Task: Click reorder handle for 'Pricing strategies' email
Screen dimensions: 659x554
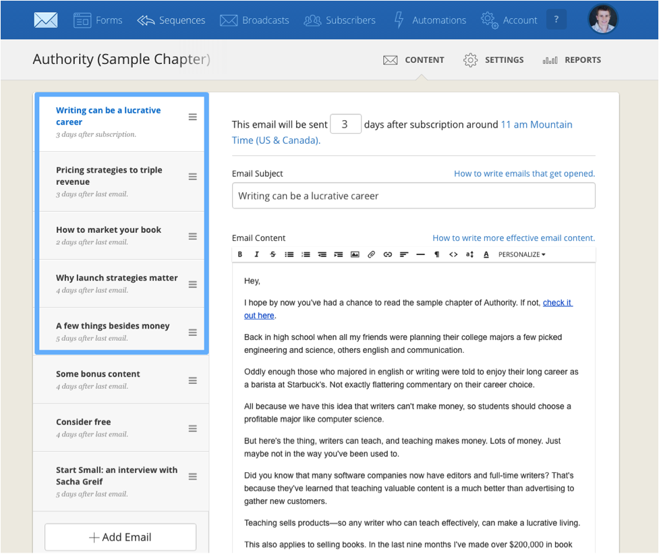Action: click(x=192, y=177)
